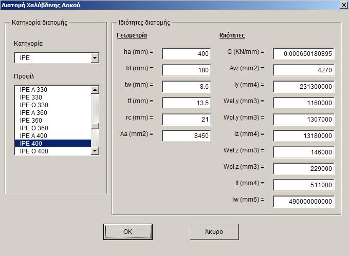
Task: Click the Wel,z (mm3) field 146000
Action: click(304, 152)
